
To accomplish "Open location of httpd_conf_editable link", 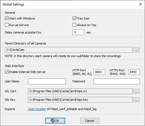I will [x=37, y=109].
